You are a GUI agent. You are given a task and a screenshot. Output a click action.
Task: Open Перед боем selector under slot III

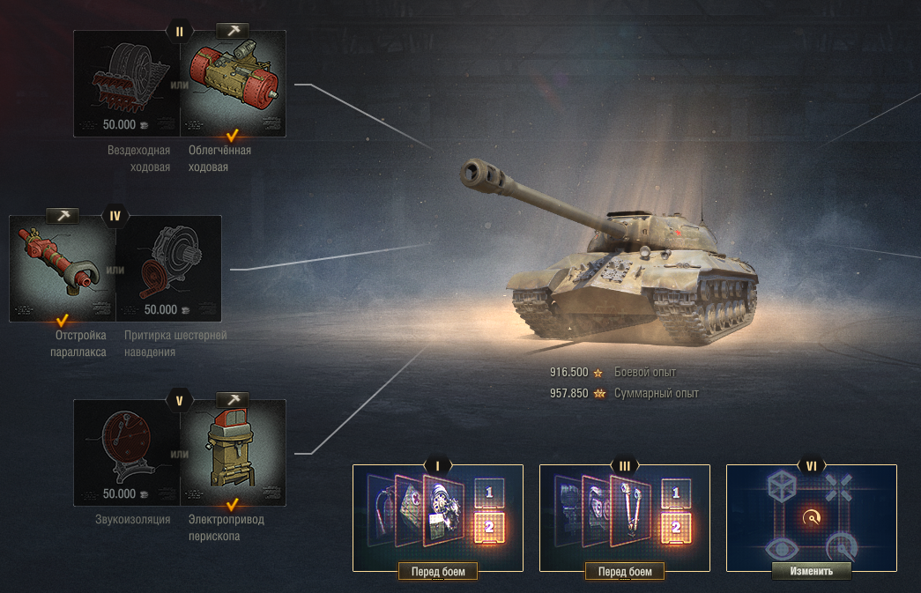tap(624, 571)
